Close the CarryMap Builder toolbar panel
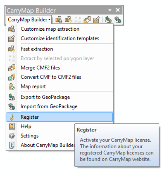 [118, 10]
